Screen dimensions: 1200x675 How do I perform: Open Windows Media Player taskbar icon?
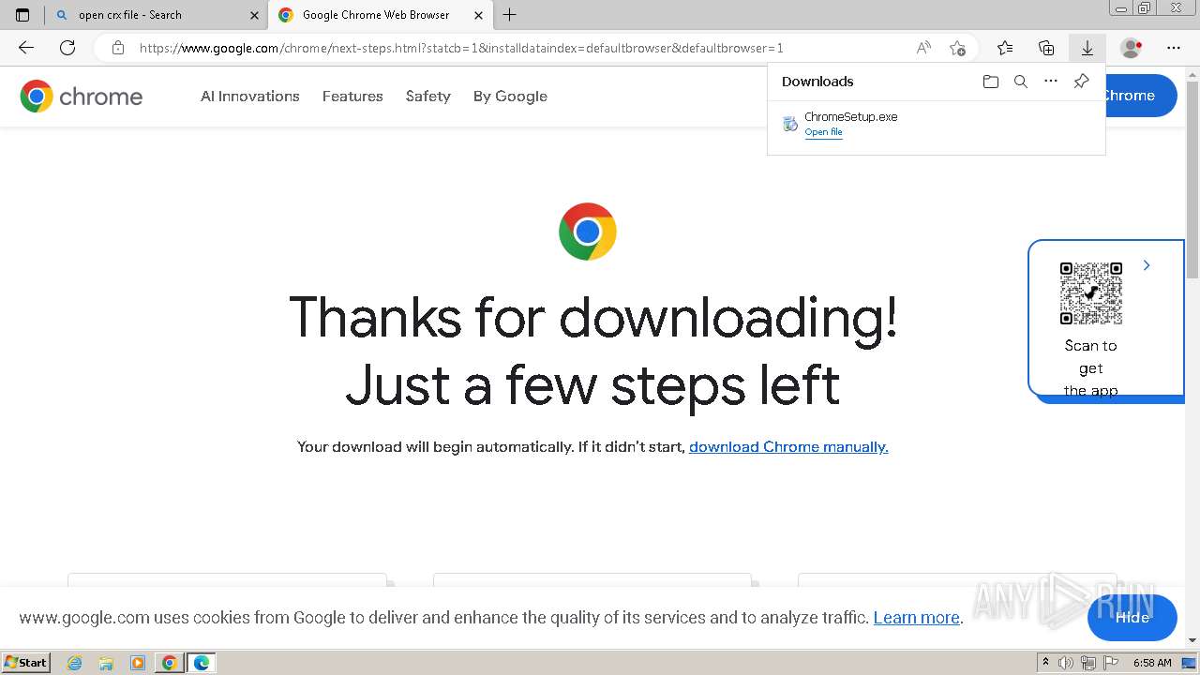click(138, 663)
